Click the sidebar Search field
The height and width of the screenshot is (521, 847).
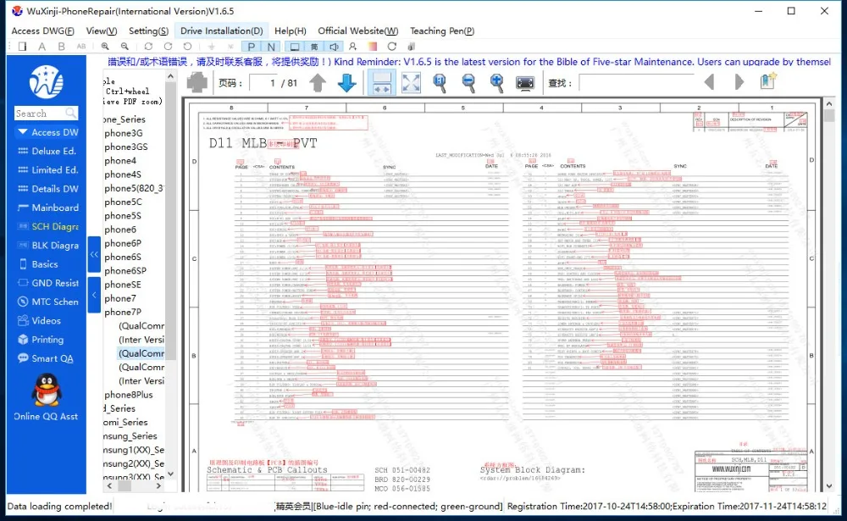(46, 113)
